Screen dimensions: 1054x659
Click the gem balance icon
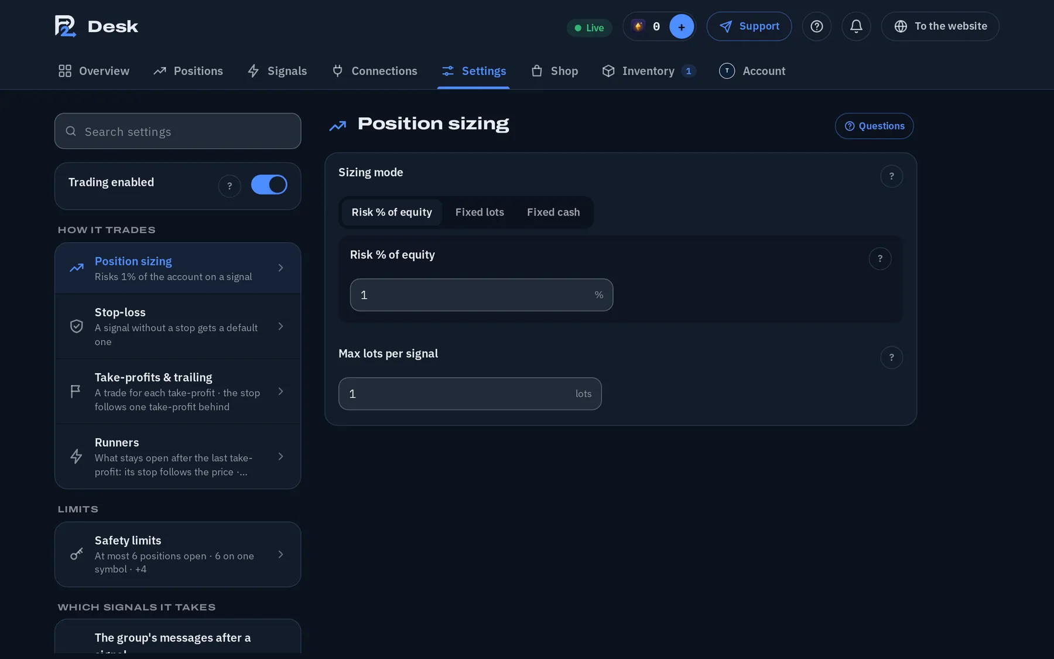(638, 26)
